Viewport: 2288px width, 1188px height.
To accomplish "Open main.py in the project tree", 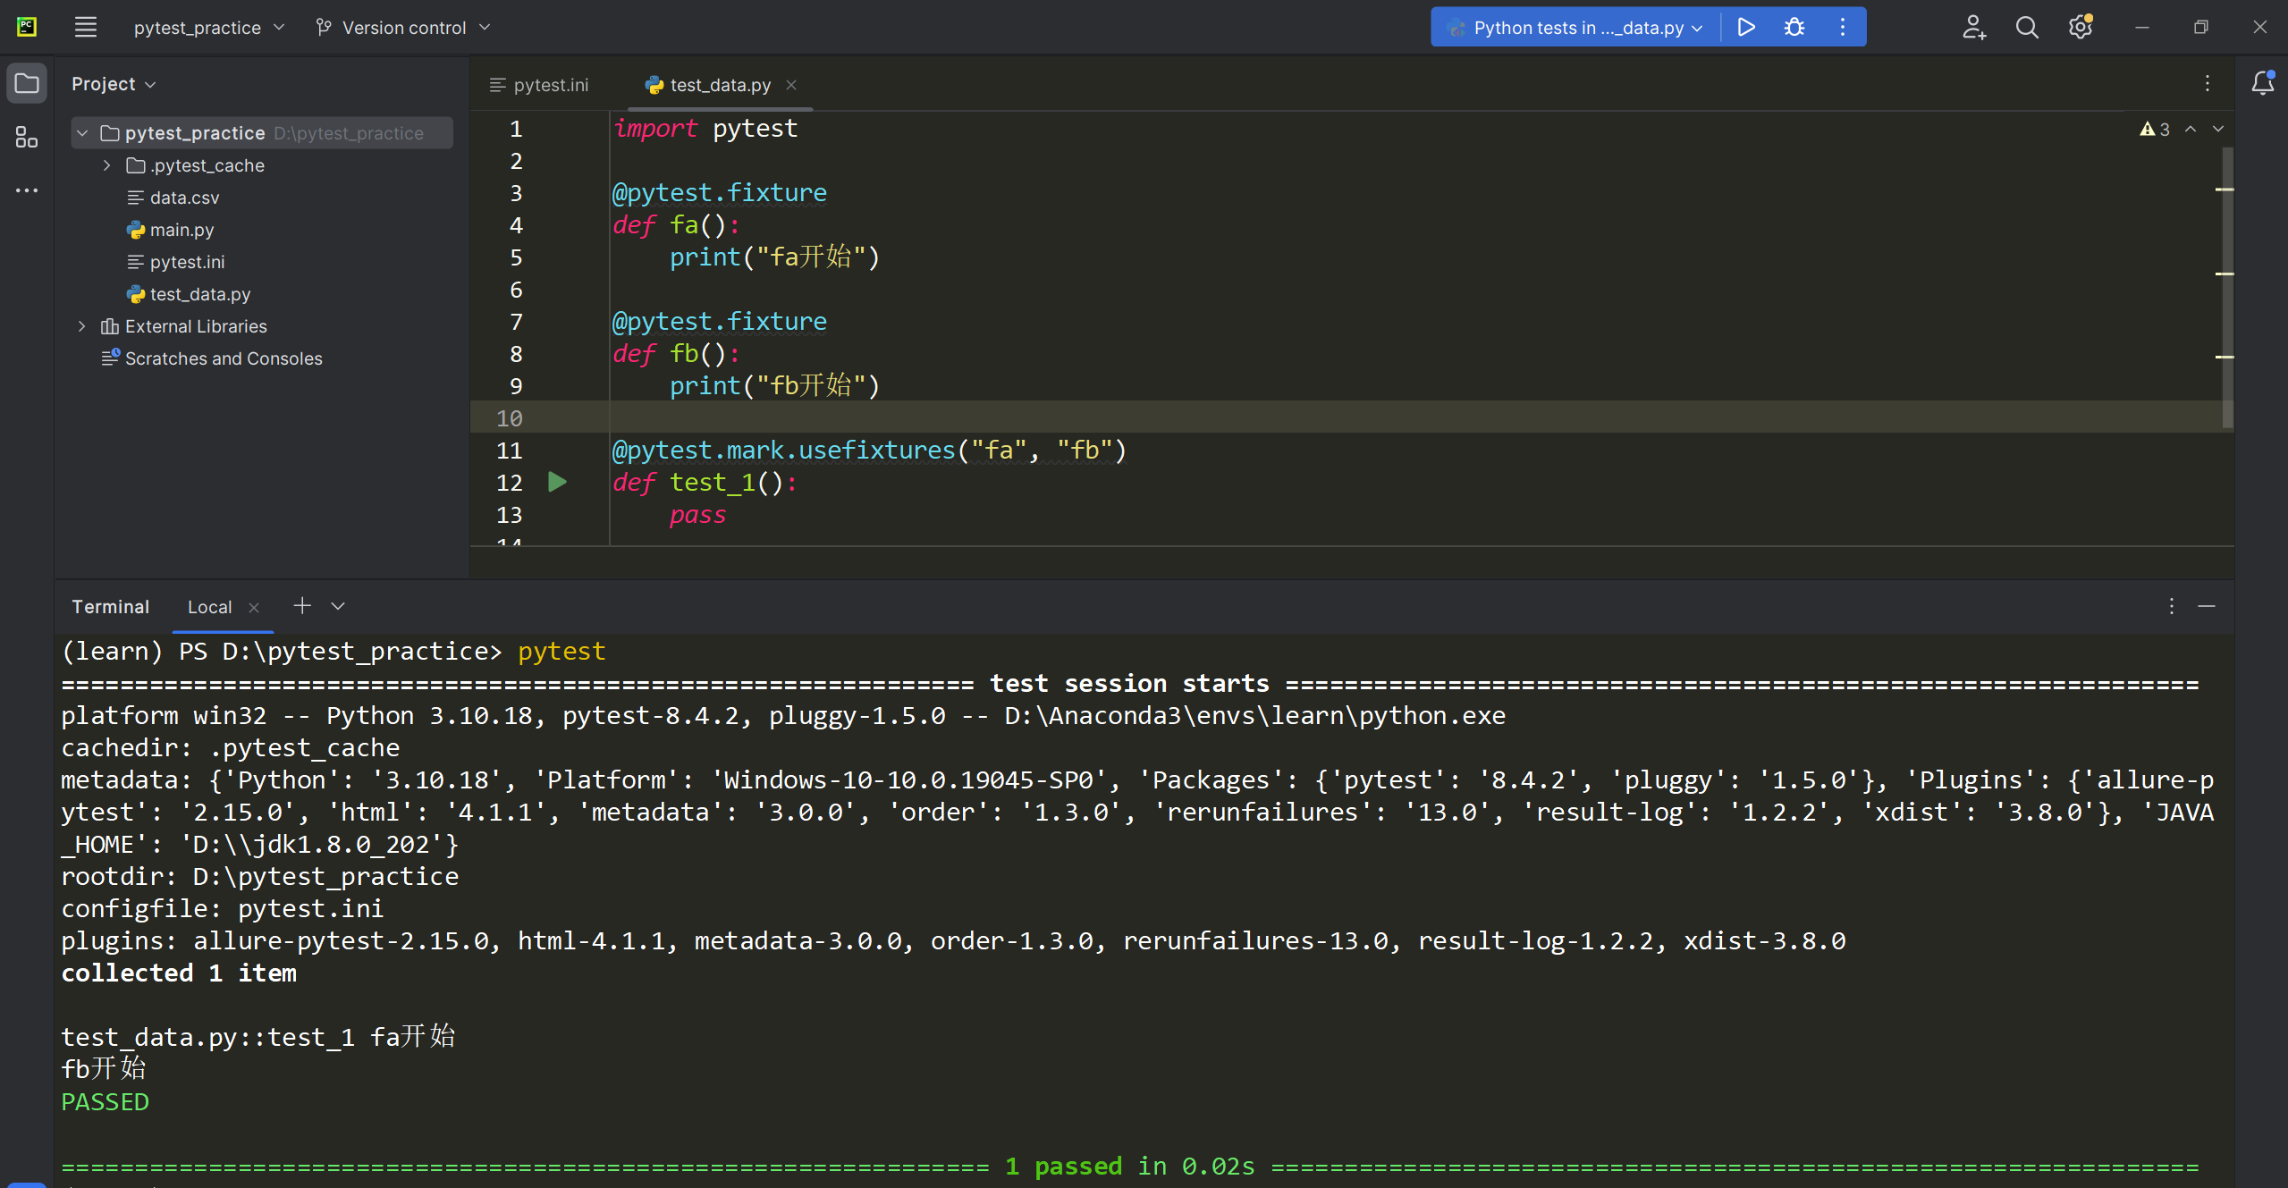I will pyautogui.click(x=182, y=230).
